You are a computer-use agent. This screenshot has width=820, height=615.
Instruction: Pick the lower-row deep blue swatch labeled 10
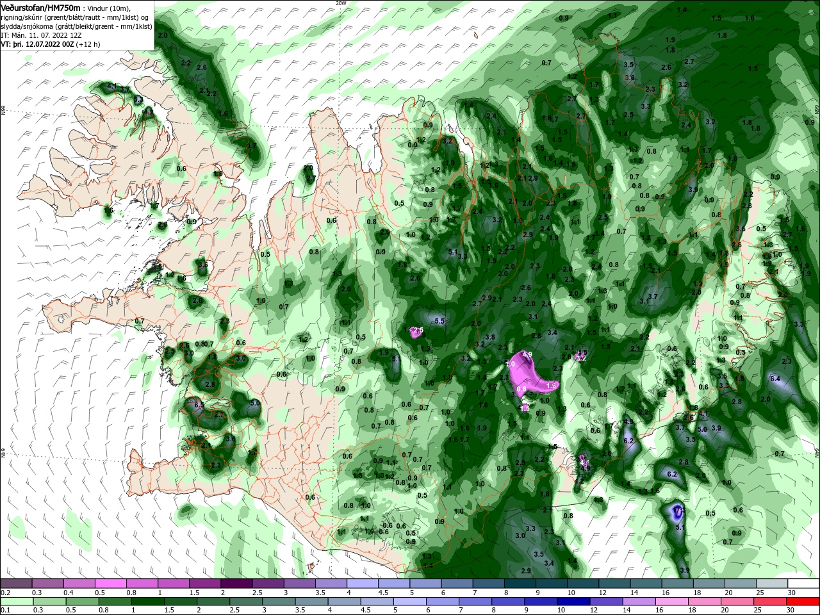click(x=574, y=602)
